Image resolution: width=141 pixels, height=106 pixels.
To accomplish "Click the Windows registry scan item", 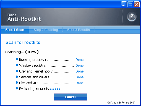I will pos(49,66).
